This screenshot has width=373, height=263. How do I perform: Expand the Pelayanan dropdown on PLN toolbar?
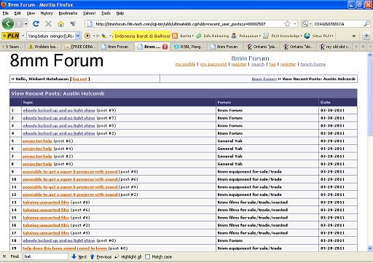259,36
